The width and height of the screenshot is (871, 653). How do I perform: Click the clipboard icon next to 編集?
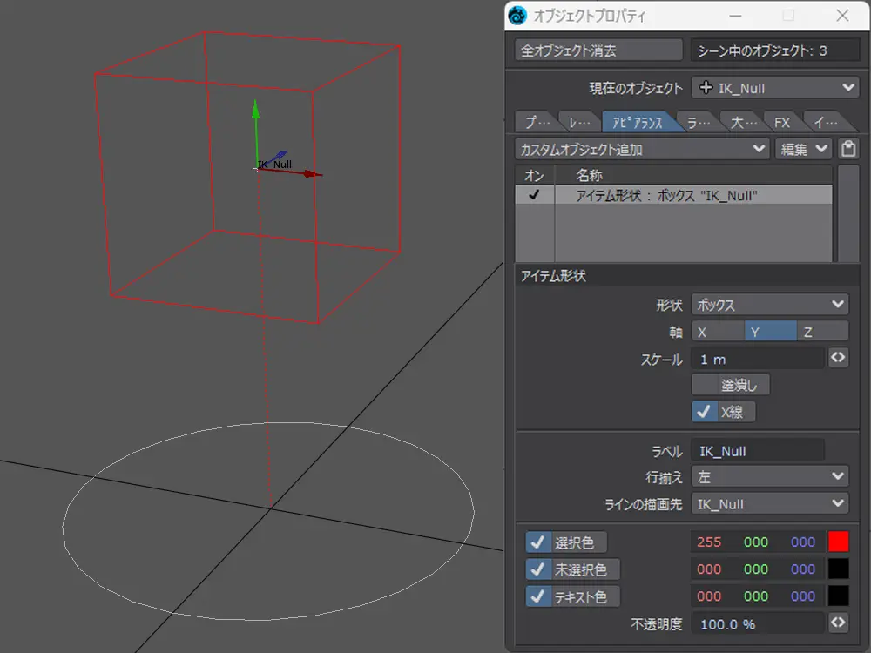click(848, 149)
